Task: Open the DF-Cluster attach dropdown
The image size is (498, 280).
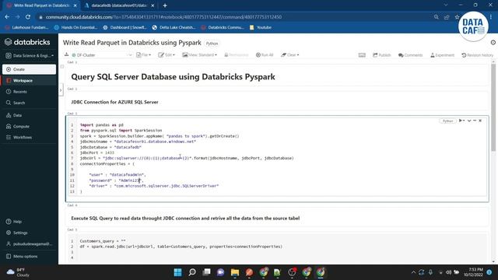Action: pos(102,55)
